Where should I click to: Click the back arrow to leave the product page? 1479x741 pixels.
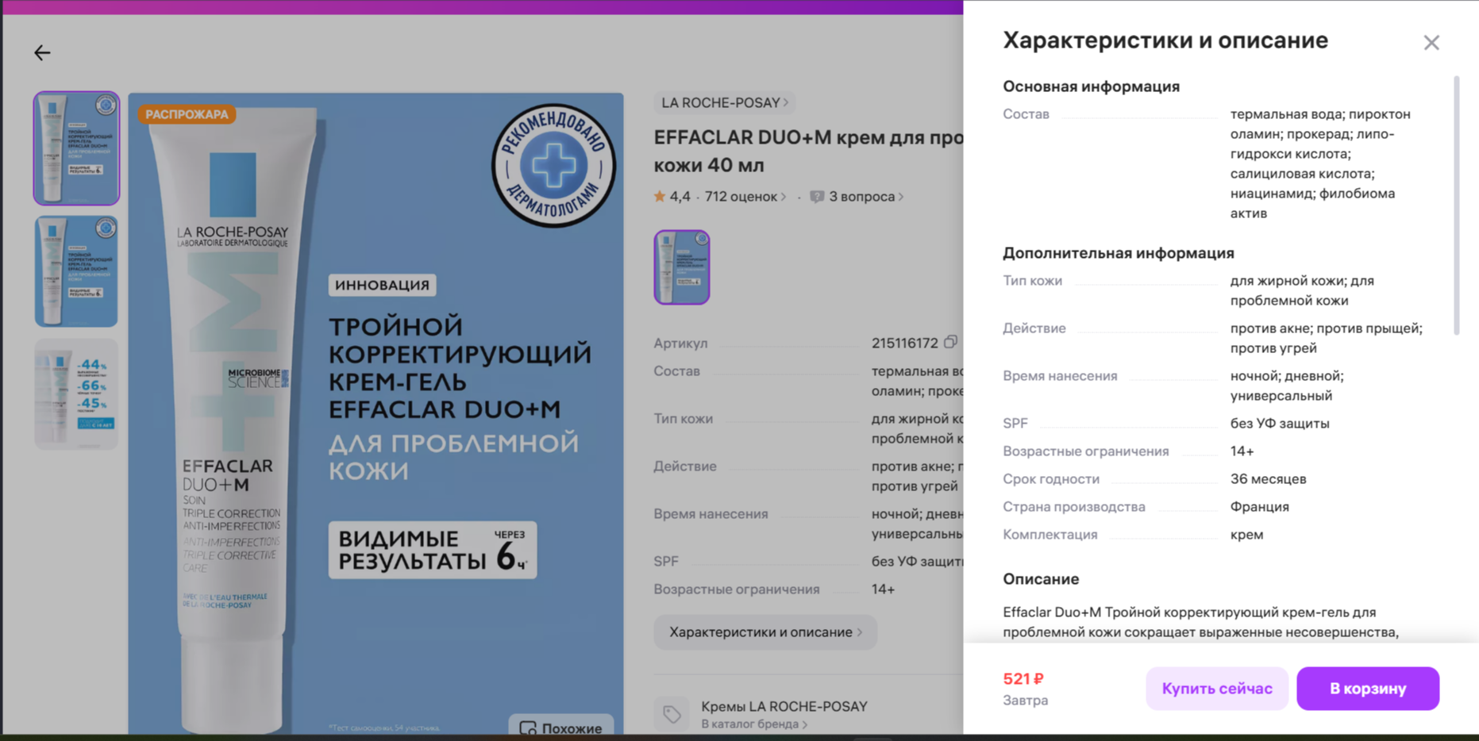click(x=41, y=52)
